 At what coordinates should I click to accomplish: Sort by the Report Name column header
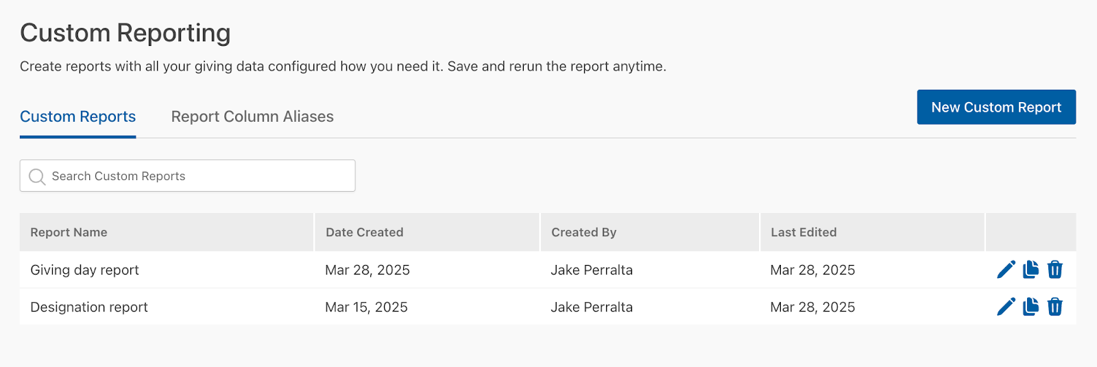[69, 232]
